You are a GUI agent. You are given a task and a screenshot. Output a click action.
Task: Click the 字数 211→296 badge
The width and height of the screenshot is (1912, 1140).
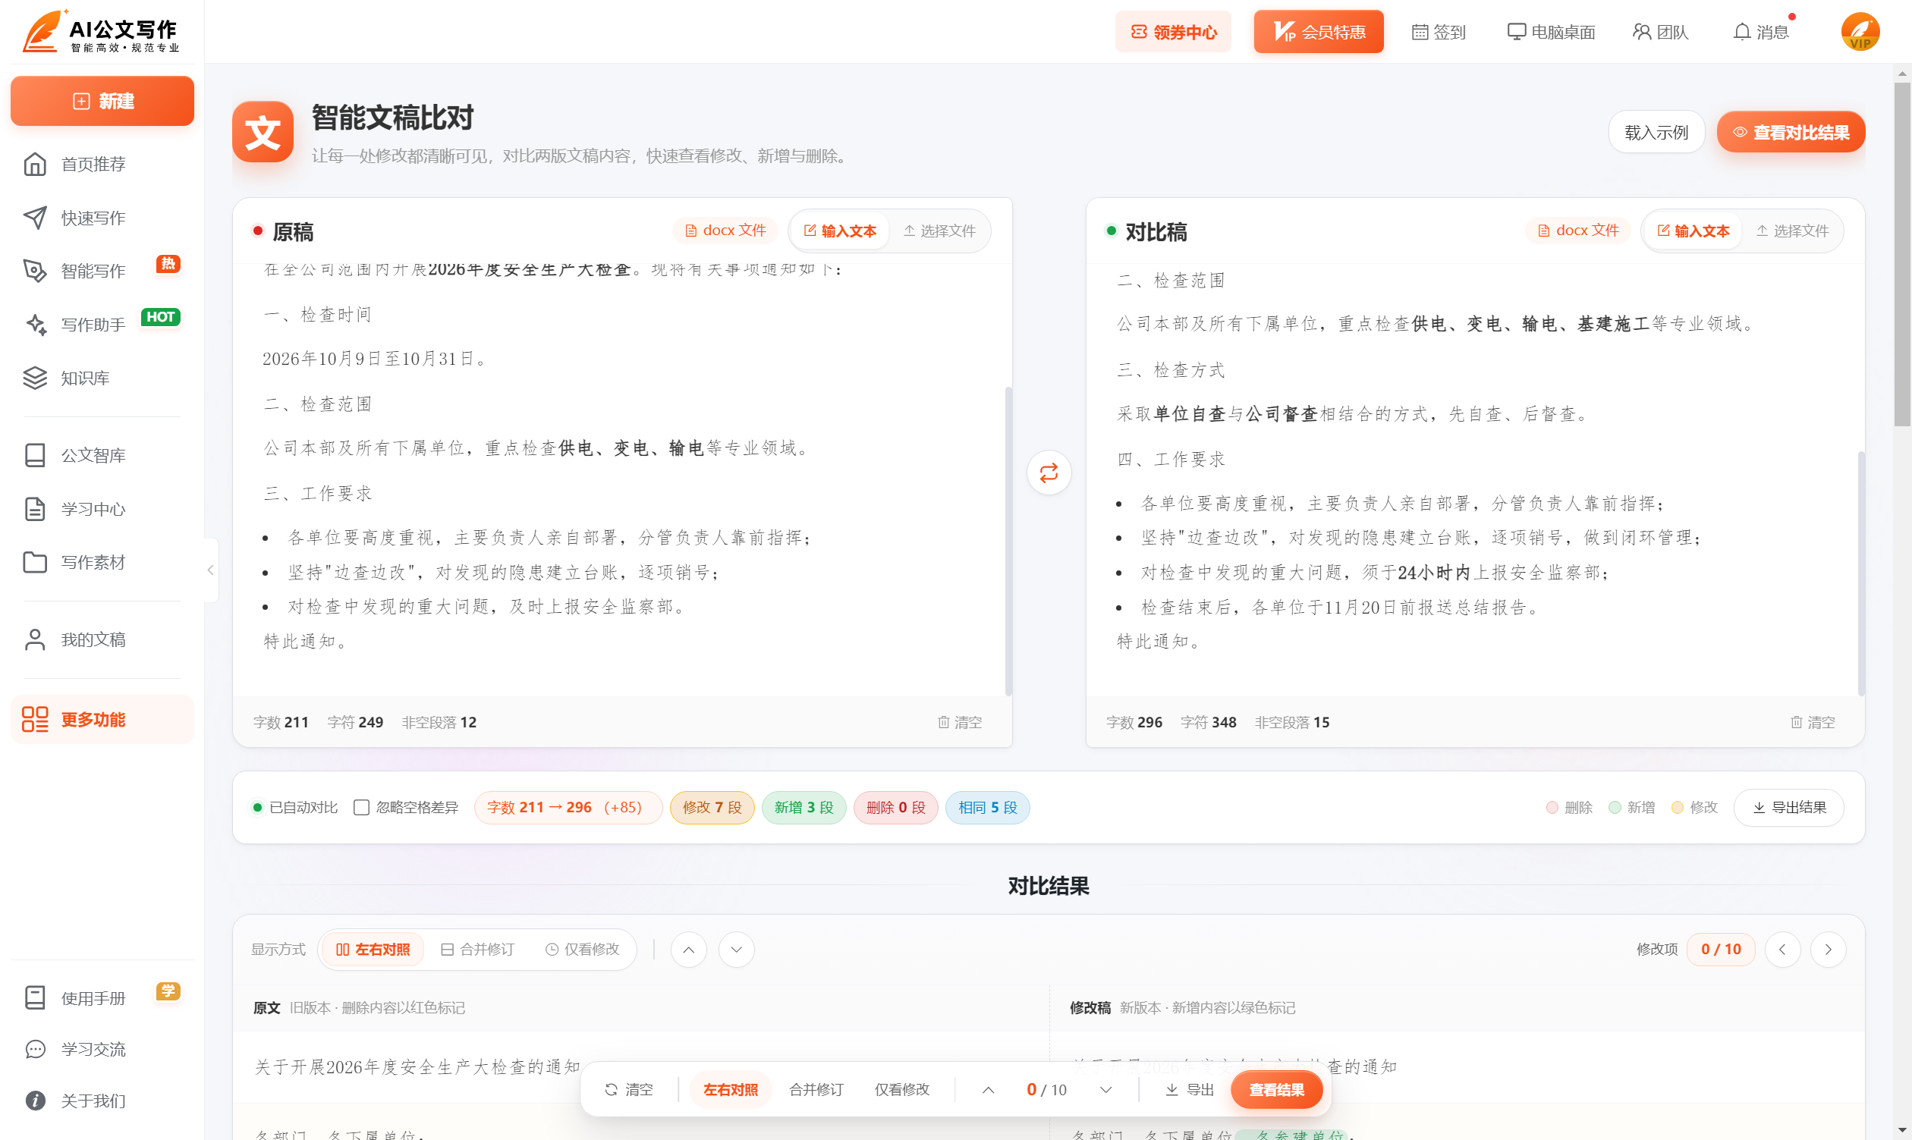point(568,807)
